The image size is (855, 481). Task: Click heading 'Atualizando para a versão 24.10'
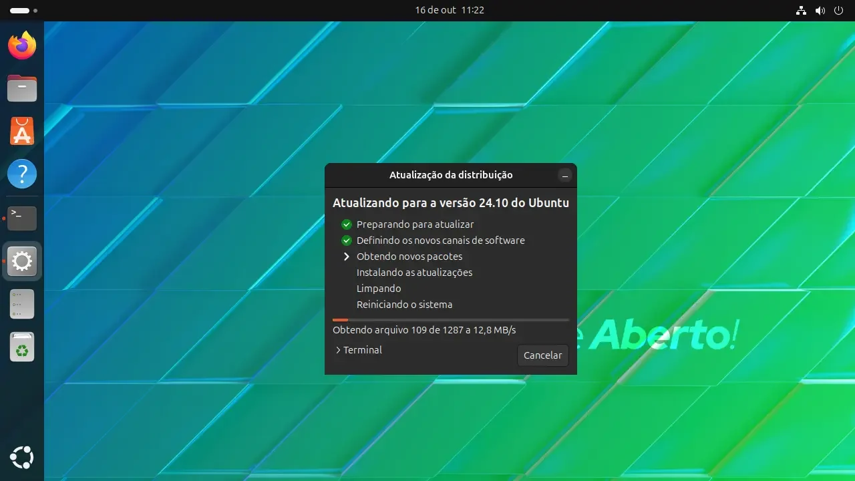451,203
